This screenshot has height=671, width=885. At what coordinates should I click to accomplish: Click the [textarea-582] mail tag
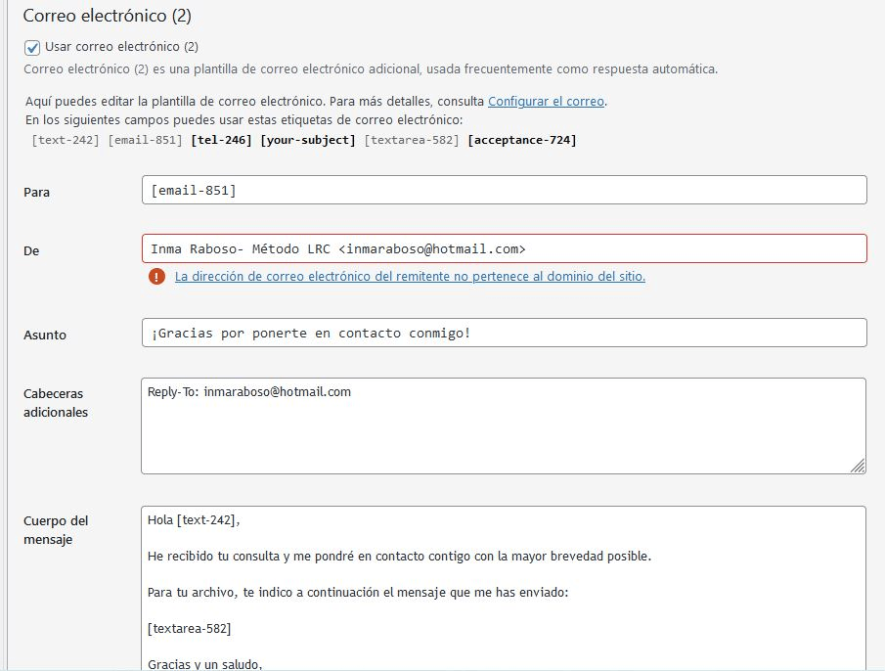[x=412, y=140]
